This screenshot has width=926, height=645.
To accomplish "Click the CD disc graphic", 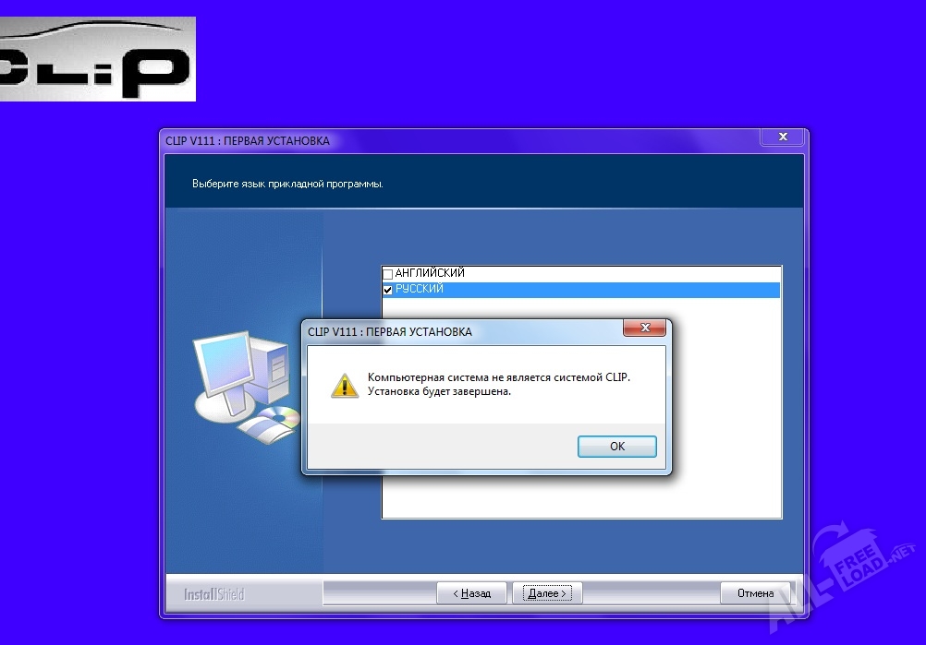I will pyautogui.click(x=275, y=423).
